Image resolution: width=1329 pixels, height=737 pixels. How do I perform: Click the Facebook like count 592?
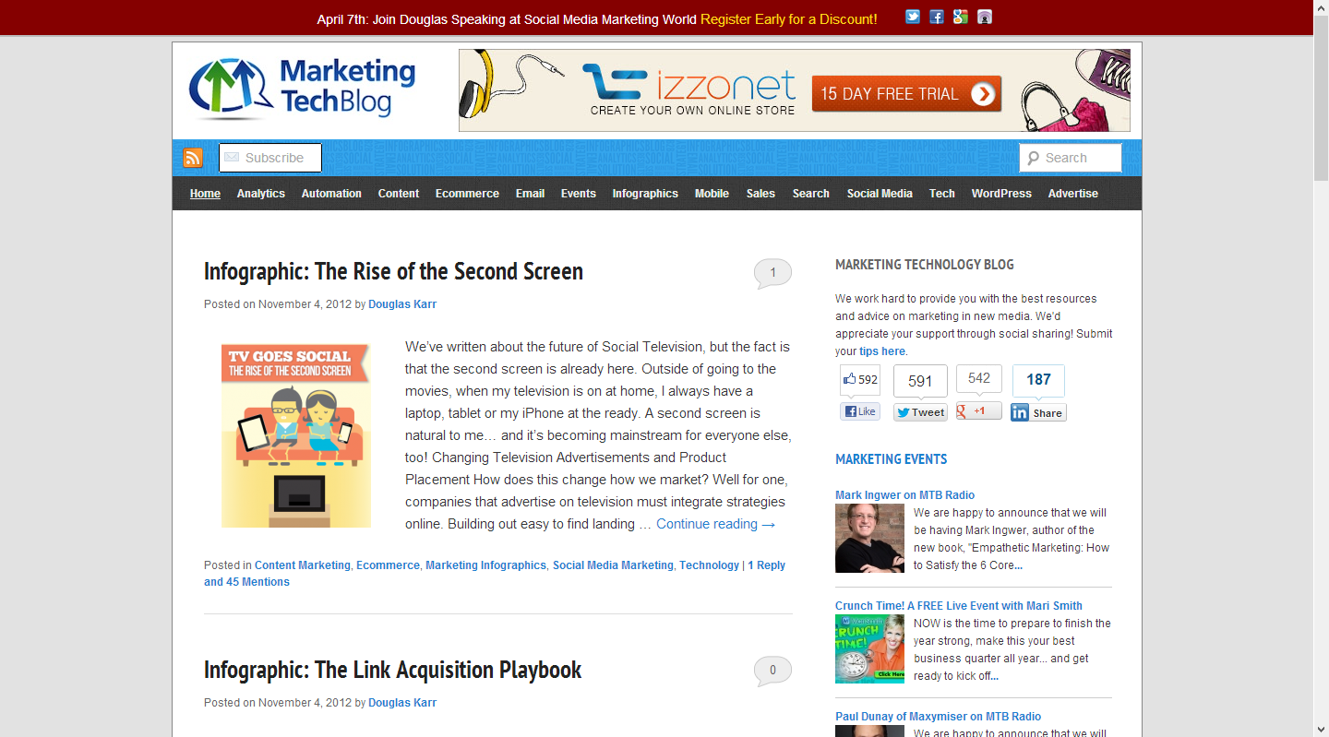tap(860, 380)
